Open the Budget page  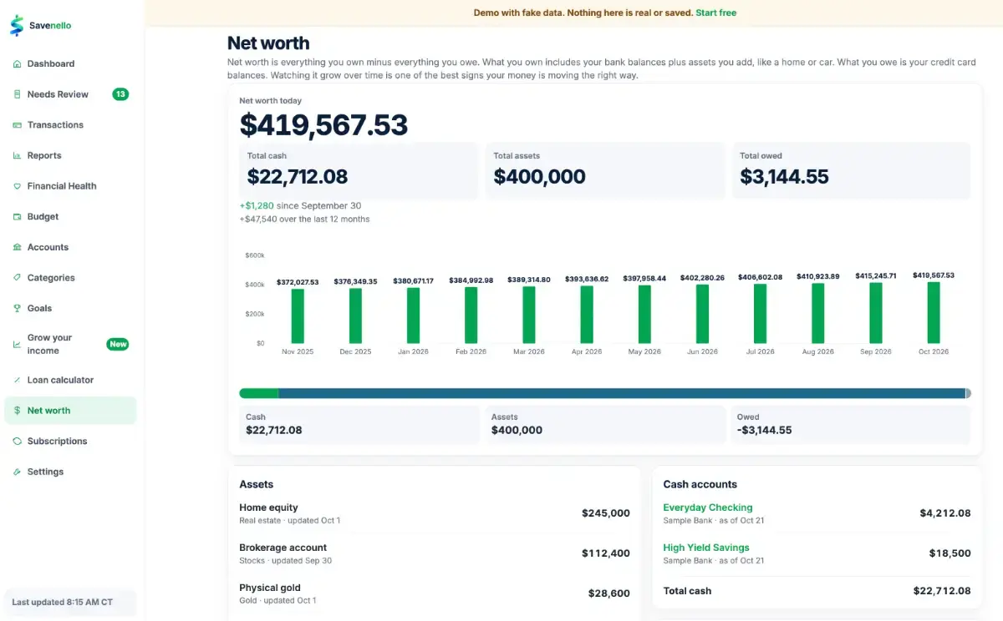(x=70, y=217)
